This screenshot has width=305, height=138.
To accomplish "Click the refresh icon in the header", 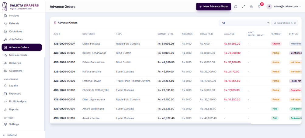I will pyautogui.click(x=236, y=7).
